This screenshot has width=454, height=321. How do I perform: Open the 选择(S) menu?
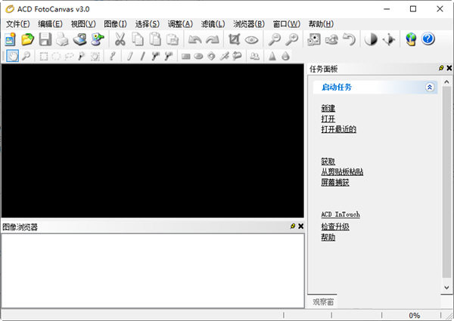[x=148, y=24]
